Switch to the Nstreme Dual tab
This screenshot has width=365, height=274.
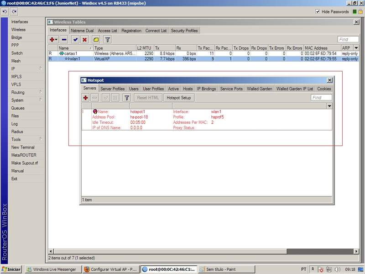click(82, 31)
